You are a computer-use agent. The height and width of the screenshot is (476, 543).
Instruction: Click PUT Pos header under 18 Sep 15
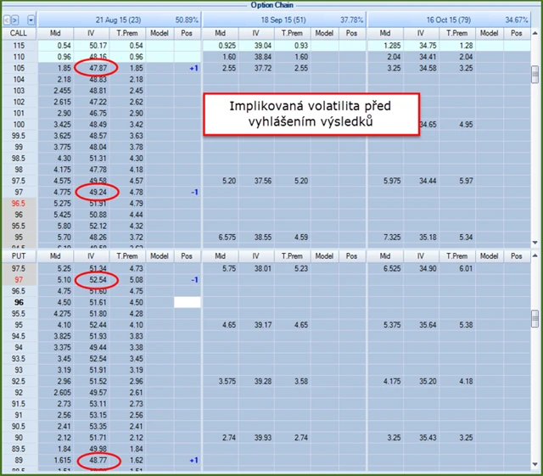click(x=351, y=256)
